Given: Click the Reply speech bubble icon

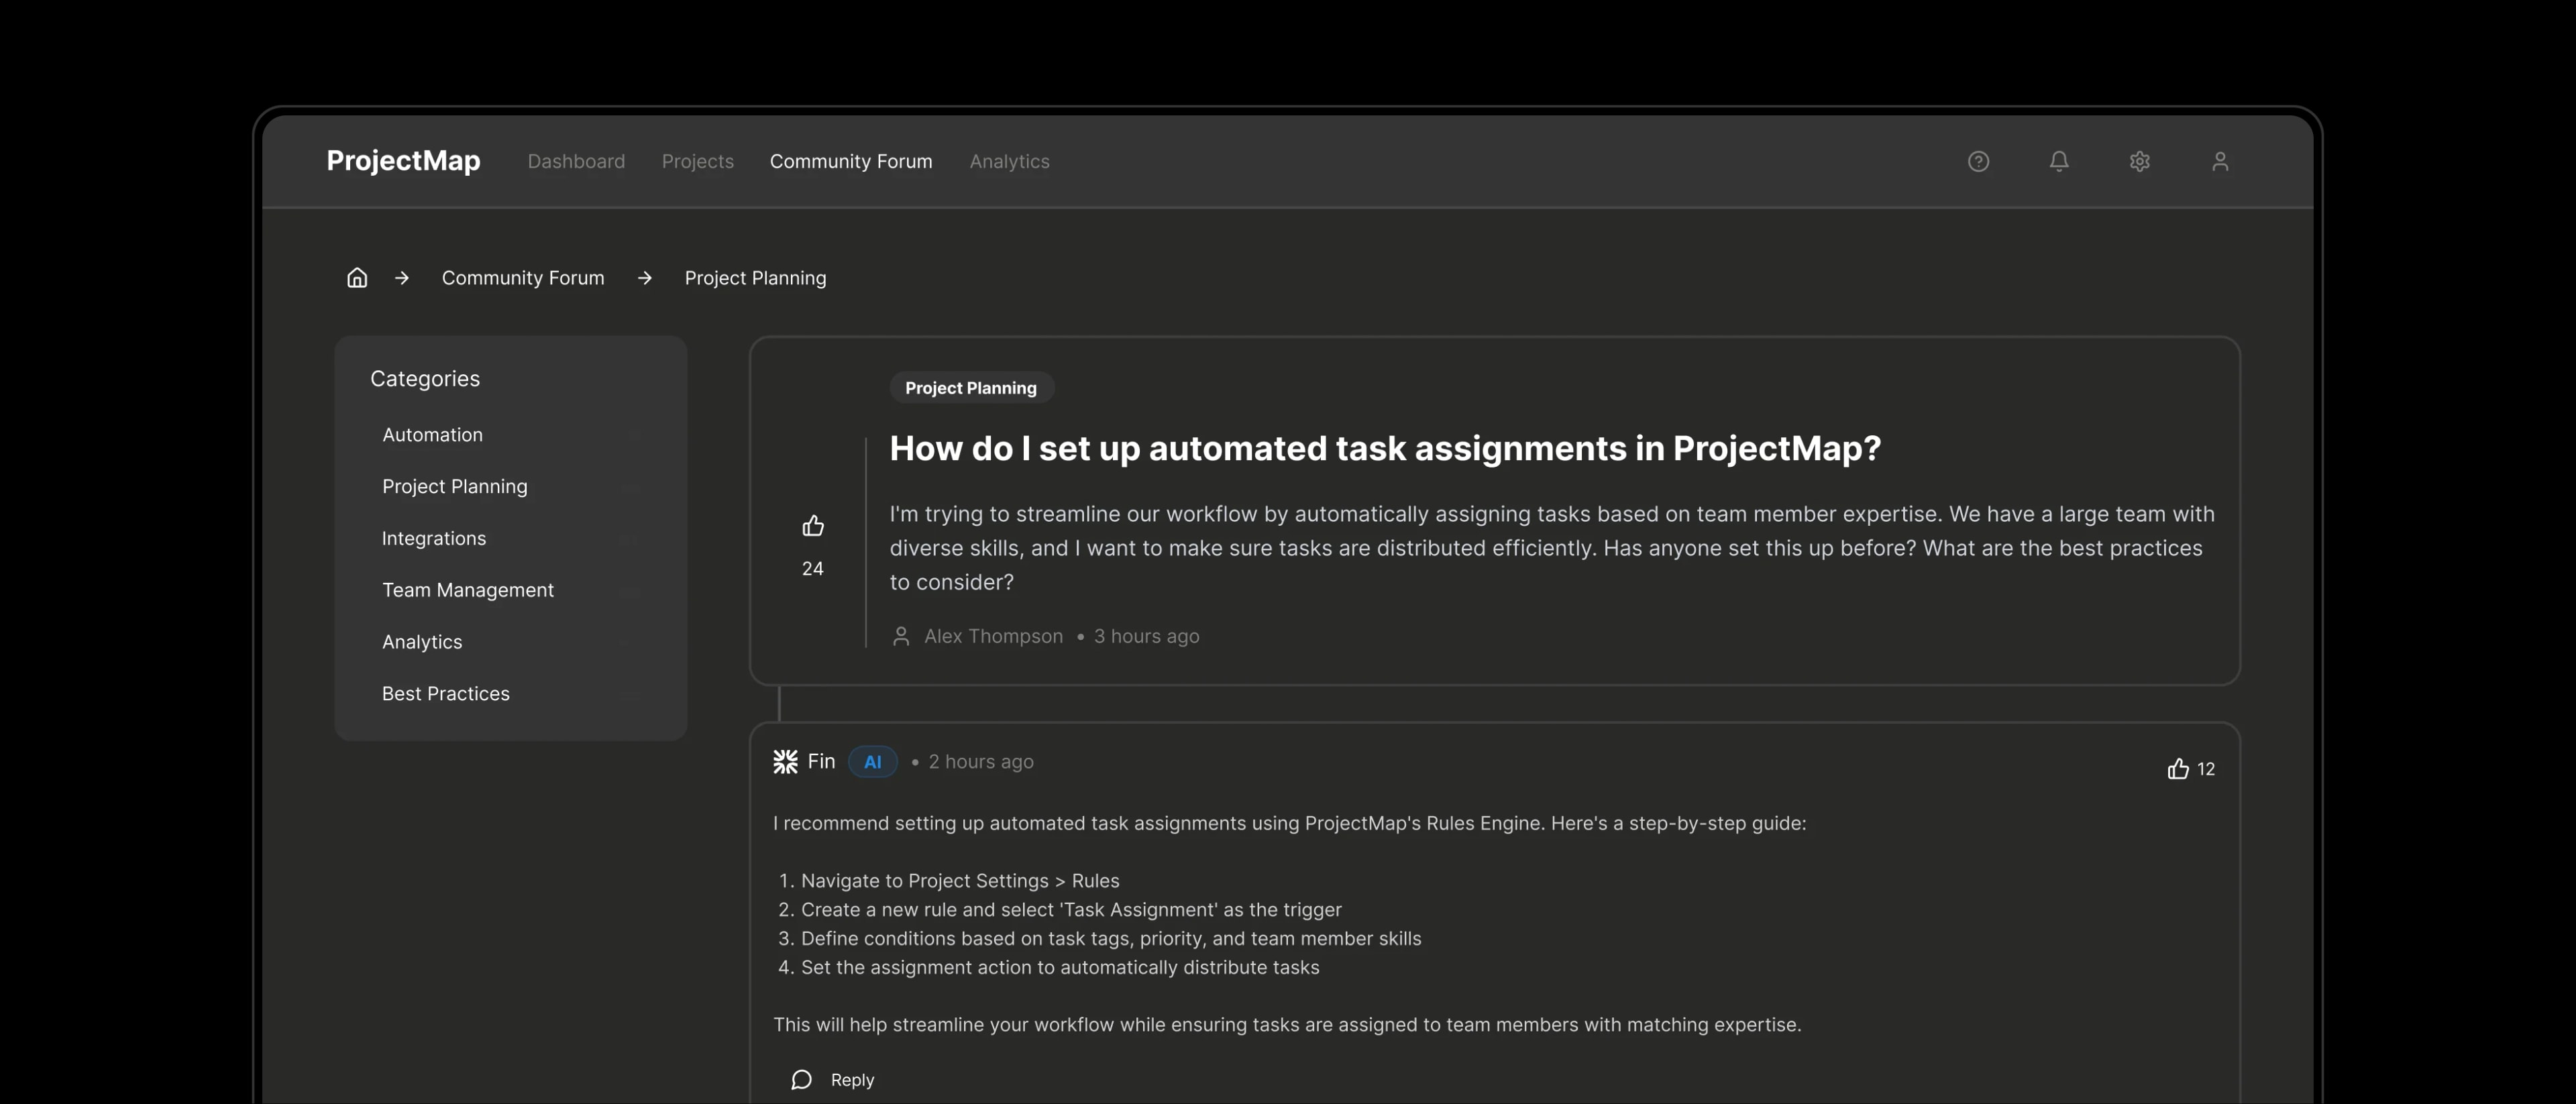Looking at the screenshot, I should (x=801, y=1080).
